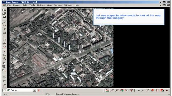Select the overlapping rectangles block tool
This screenshot has width=172, height=96.
coord(4,55)
